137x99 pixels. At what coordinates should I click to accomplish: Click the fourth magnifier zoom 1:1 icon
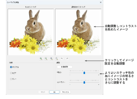tap(57, 59)
